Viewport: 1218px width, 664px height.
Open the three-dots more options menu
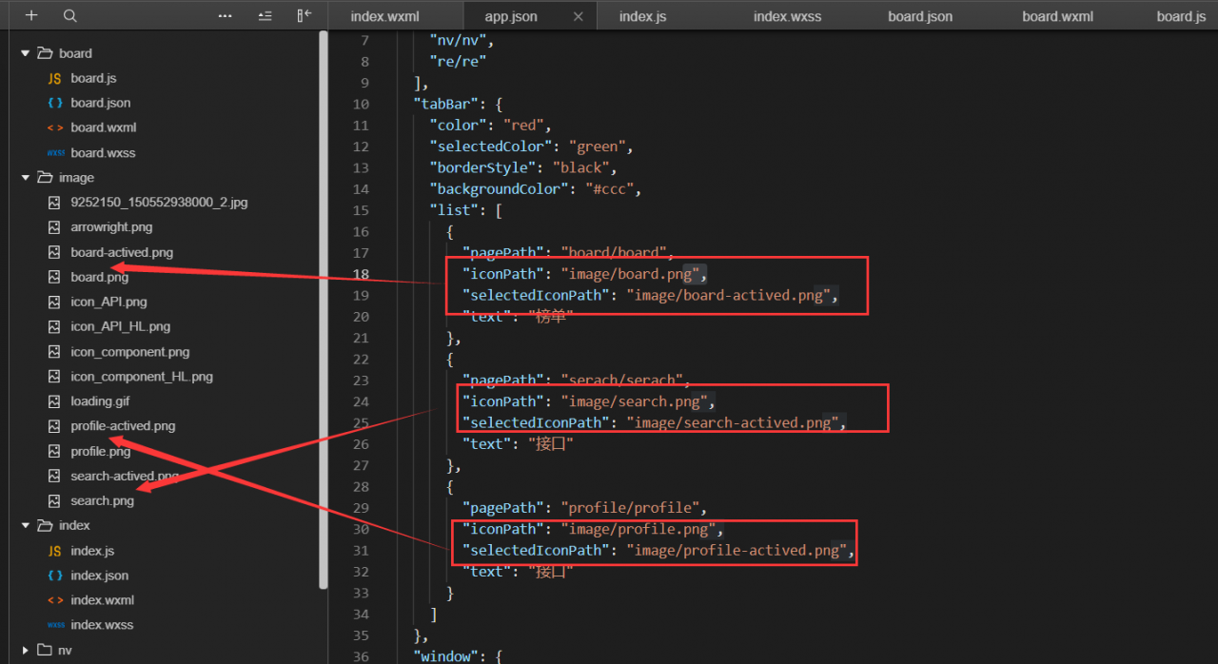(225, 16)
